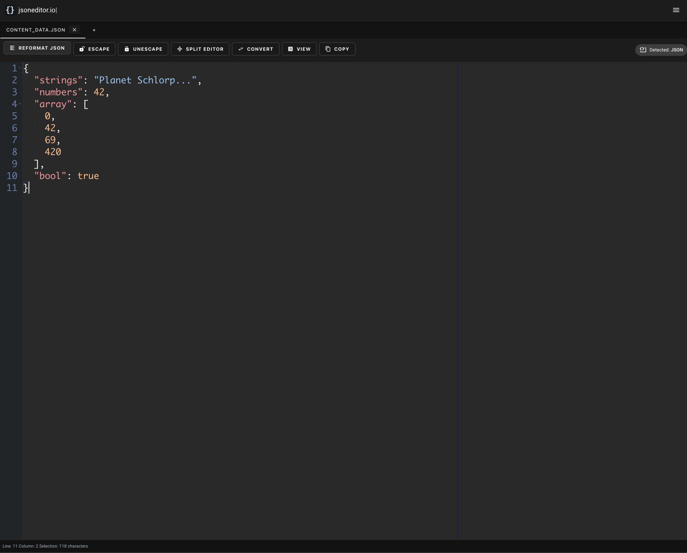Open the Split Editor view
Image resolution: width=687 pixels, height=553 pixels.
click(x=200, y=49)
